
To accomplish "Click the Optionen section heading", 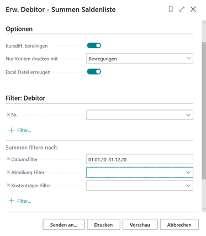I will point(19,29).
